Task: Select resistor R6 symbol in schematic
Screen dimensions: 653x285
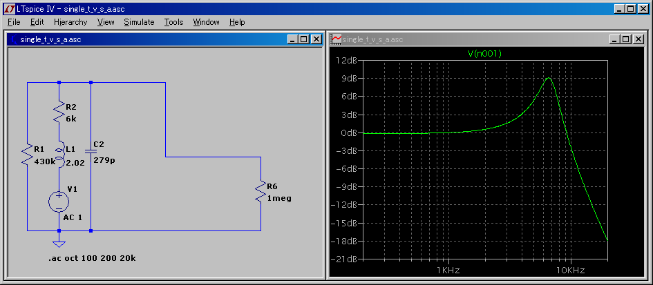Action: point(261,190)
